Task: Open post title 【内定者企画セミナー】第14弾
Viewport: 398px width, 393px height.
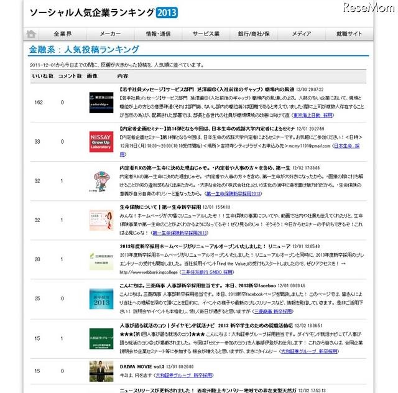Action: click(207, 129)
